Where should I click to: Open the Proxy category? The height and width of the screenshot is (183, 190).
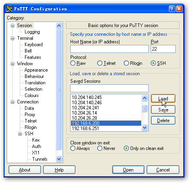click(30, 115)
